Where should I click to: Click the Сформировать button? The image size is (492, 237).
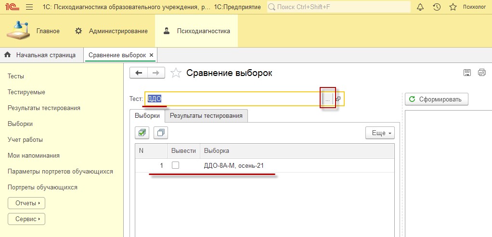[x=437, y=100]
